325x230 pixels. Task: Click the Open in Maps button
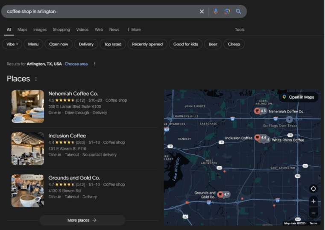(x=299, y=97)
